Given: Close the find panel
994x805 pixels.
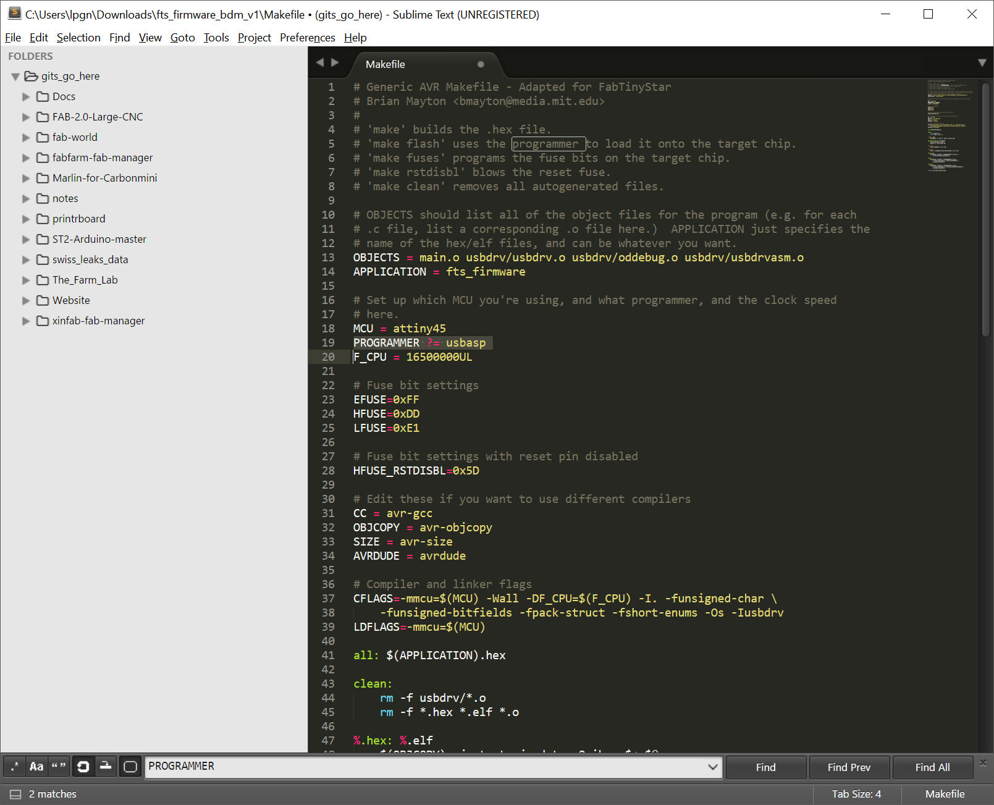Looking at the screenshot, I should (983, 763).
